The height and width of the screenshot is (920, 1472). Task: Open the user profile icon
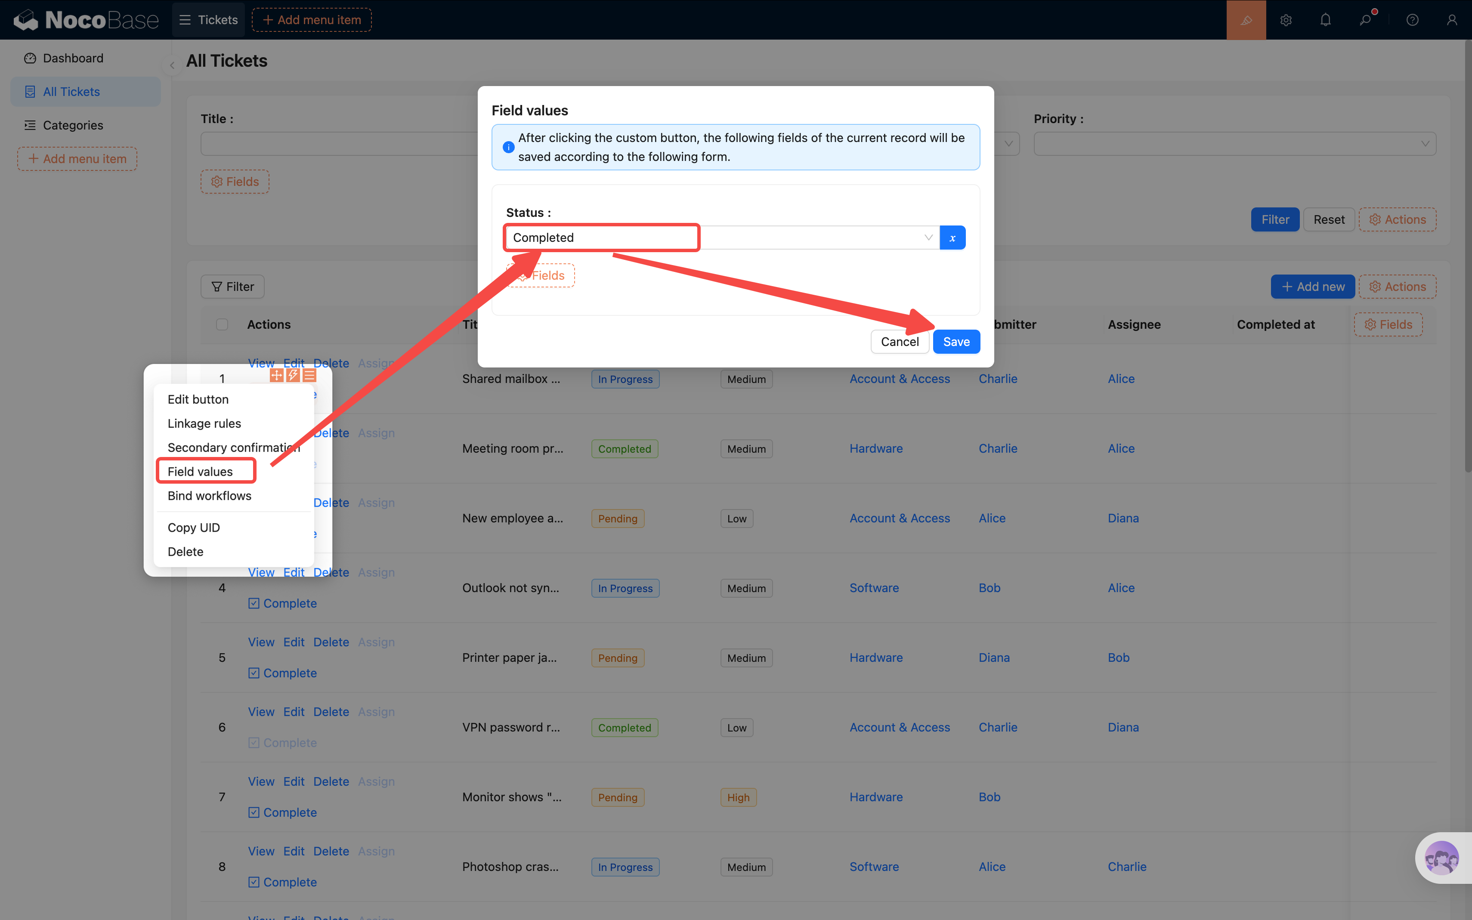[x=1452, y=20]
